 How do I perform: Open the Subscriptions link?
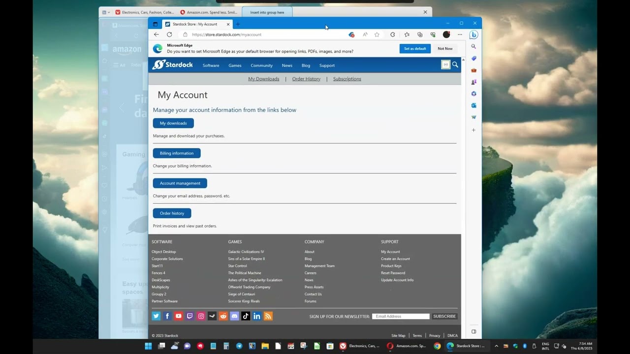pos(347,79)
